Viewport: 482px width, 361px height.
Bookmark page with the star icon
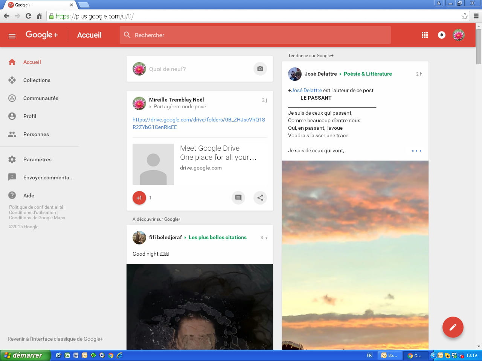(465, 16)
